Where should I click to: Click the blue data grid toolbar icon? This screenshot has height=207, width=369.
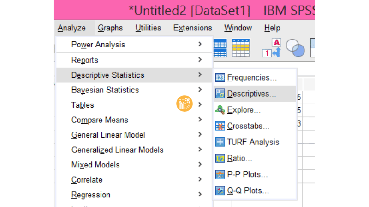coord(220,48)
